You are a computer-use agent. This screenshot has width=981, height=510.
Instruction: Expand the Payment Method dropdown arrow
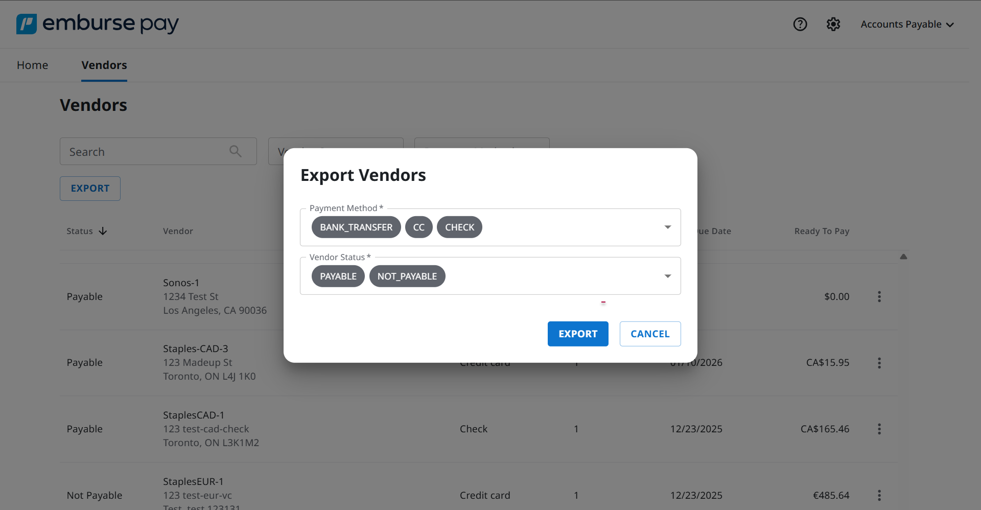[x=667, y=227]
